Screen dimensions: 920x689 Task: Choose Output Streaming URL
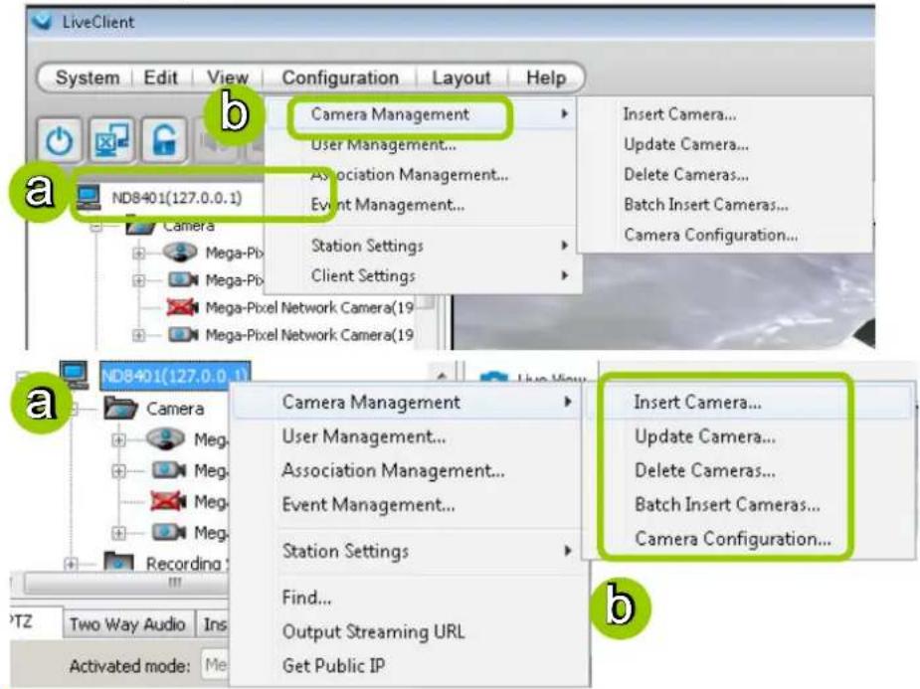click(409, 631)
